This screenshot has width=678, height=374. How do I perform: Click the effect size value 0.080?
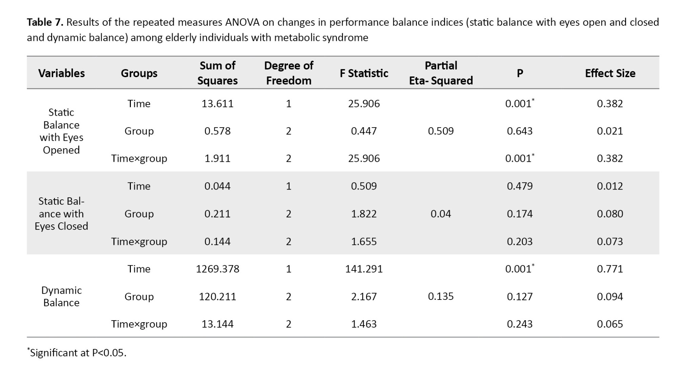tap(610, 214)
